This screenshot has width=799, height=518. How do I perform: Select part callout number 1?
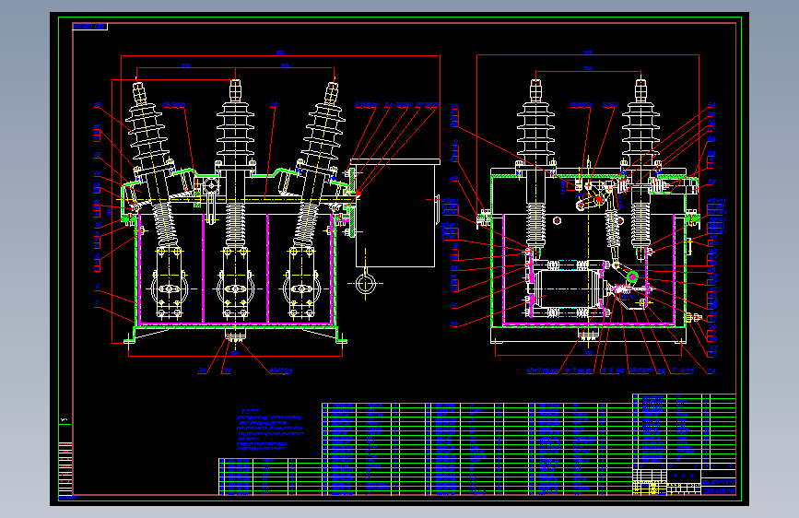[x=97, y=302]
